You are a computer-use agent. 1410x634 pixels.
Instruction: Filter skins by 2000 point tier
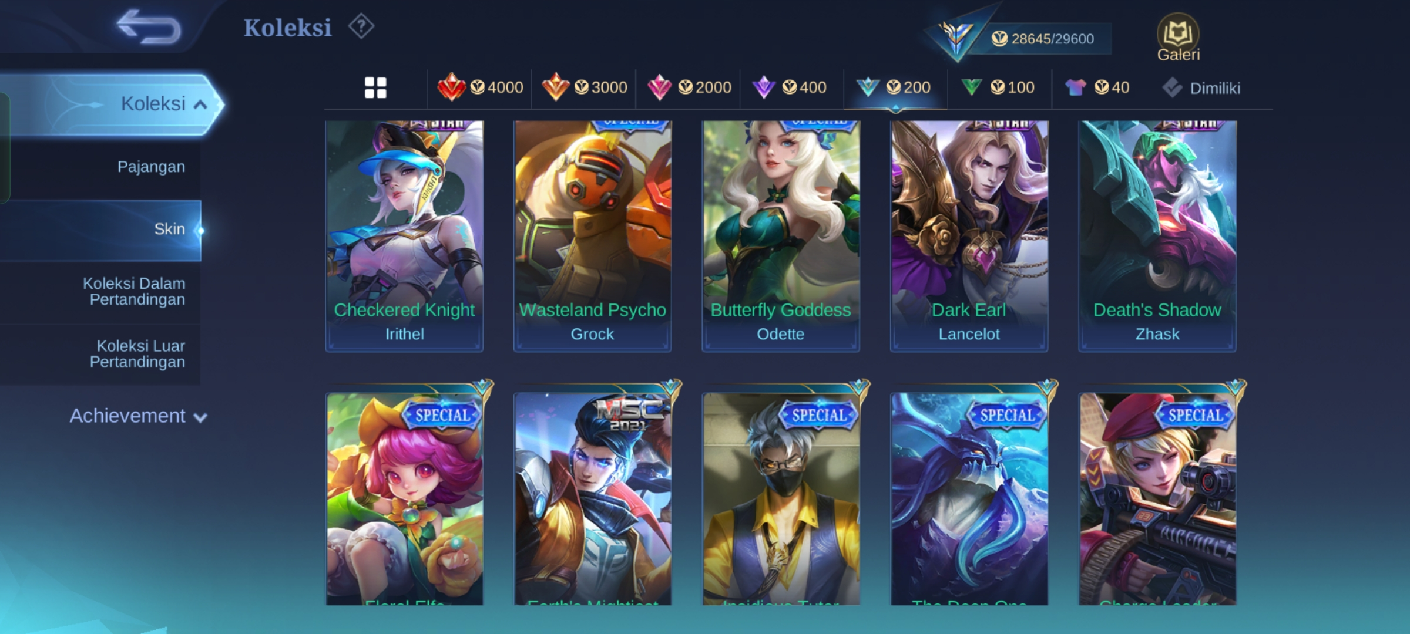tap(689, 87)
